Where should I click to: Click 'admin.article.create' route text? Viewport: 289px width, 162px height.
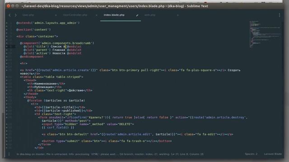point(70,70)
